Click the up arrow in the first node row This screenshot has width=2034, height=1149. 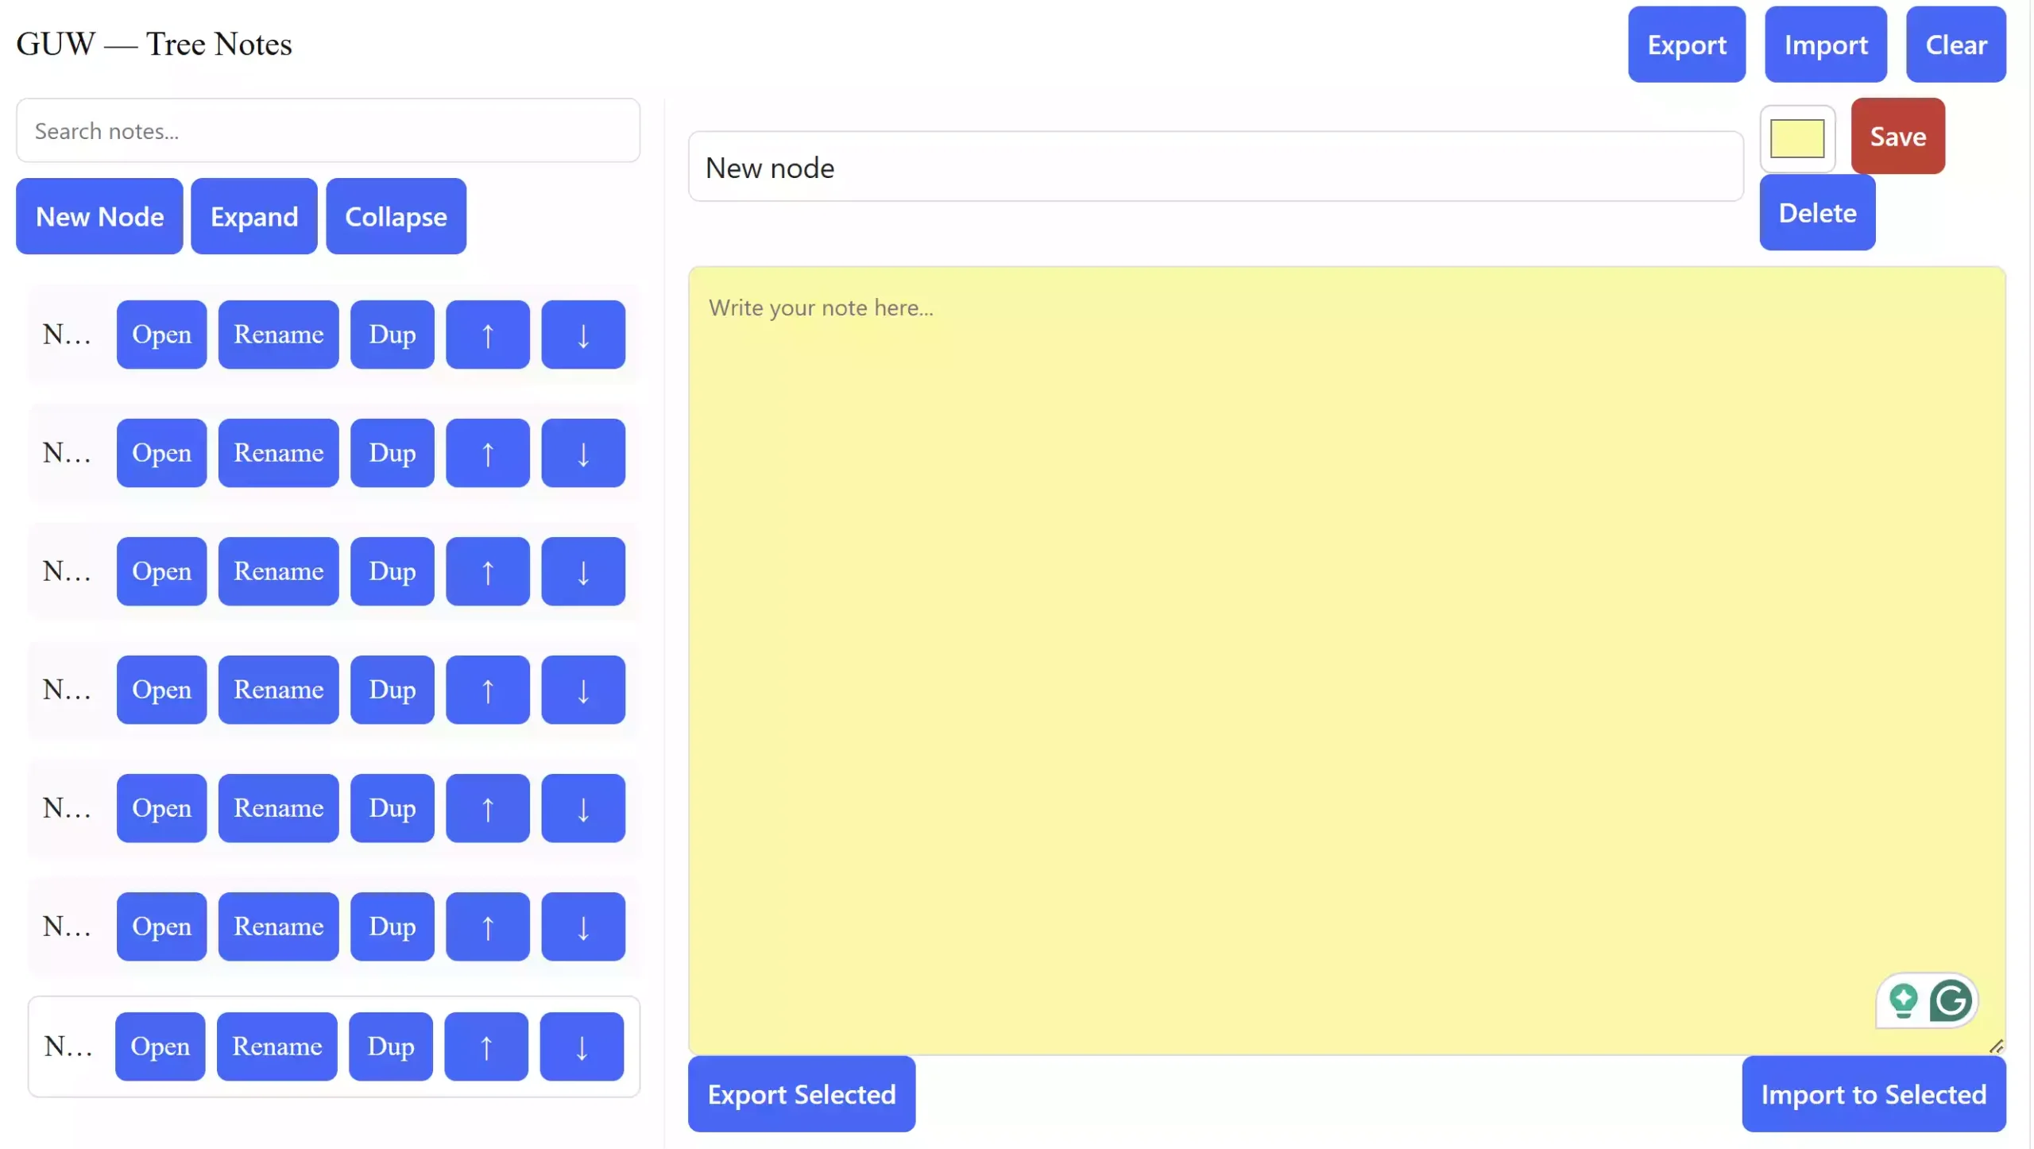coord(487,335)
